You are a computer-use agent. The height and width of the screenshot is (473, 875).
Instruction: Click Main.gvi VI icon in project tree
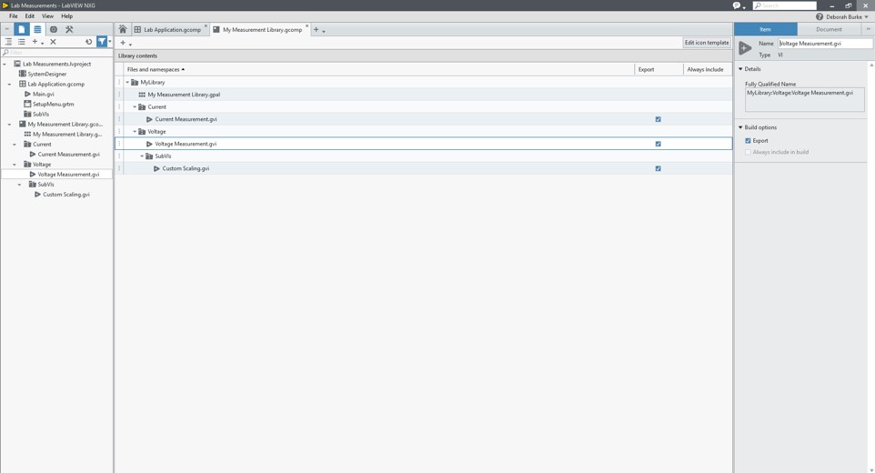[27, 94]
